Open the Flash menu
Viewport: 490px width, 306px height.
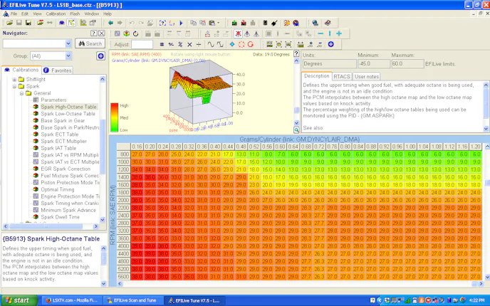pos(75,14)
